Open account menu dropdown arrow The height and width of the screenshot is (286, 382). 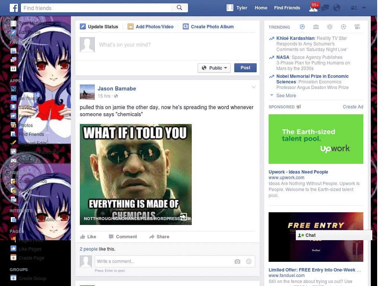click(364, 8)
